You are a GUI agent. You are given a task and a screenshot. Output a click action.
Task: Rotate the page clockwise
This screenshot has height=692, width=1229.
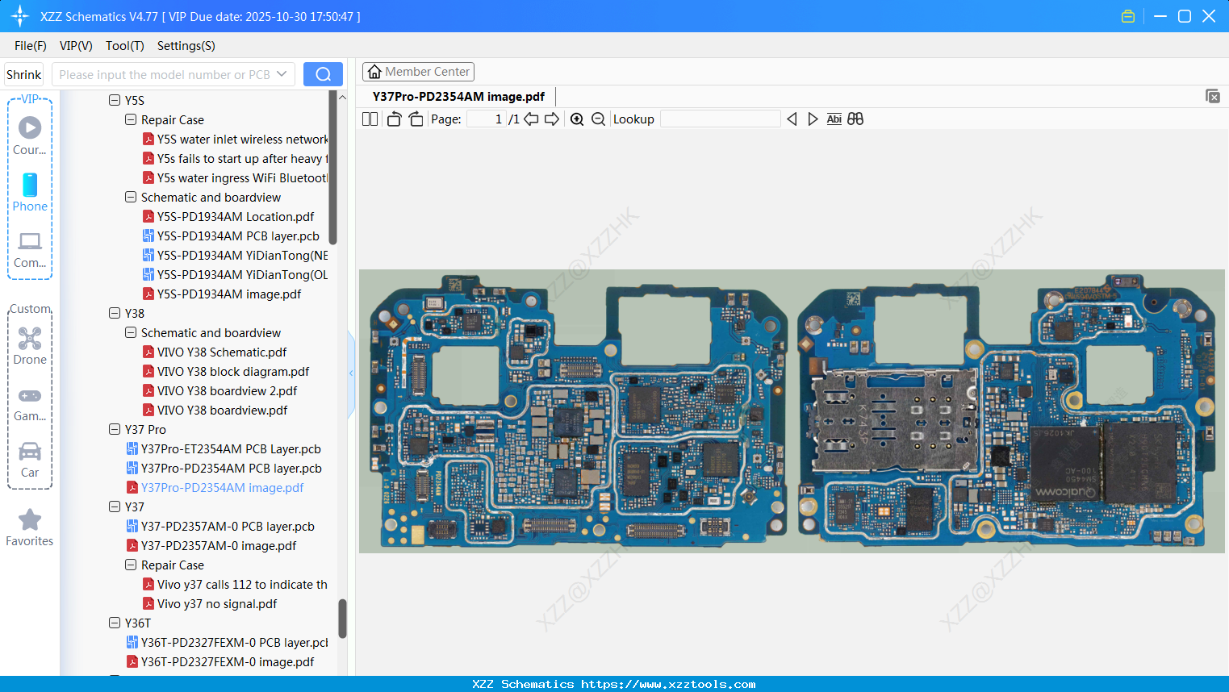[x=416, y=119]
